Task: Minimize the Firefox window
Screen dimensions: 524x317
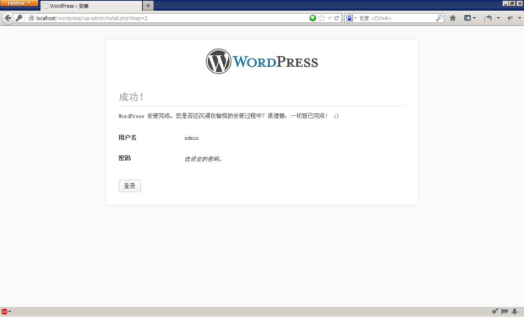Action: click(506, 3)
